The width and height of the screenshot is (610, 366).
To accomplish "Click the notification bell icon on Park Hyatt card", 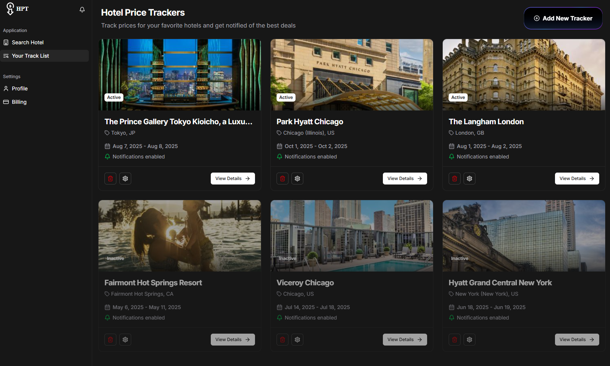I will coord(280,157).
